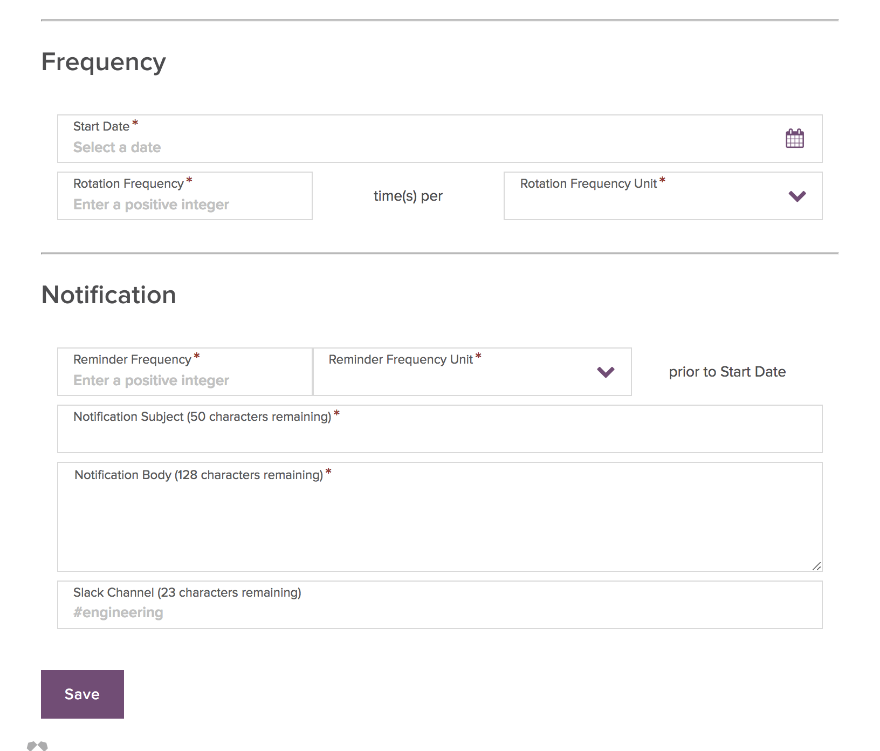Screen dimensions: 880x751
Task: Click the Reminder Frequency Unit chevron arrow
Action: pyautogui.click(x=606, y=372)
